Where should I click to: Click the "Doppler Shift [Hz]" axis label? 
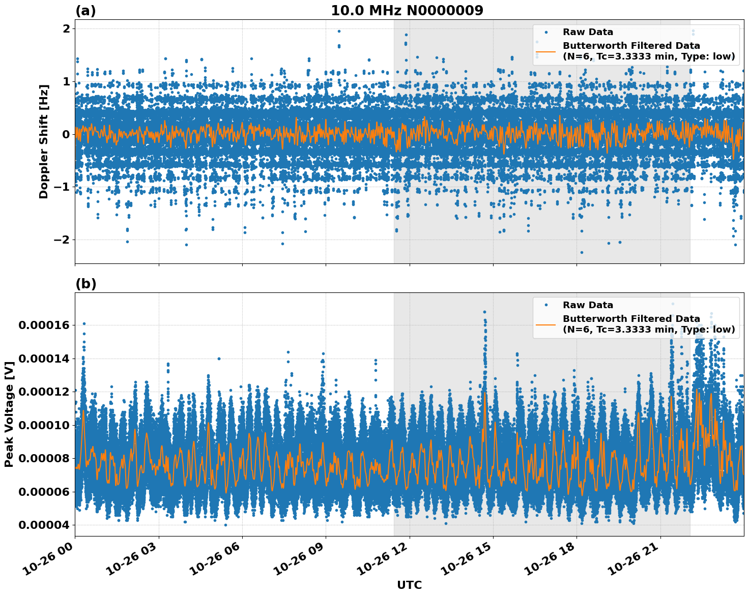coord(44,141)
